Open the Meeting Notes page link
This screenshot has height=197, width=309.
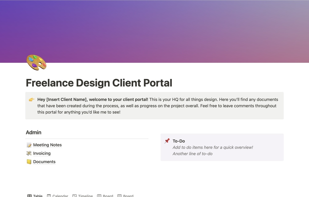(x=47, y=145)
